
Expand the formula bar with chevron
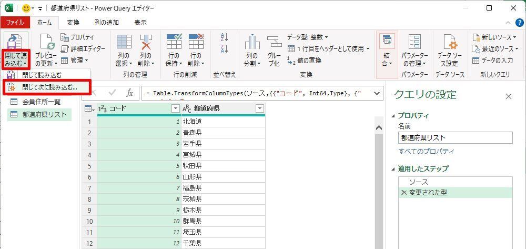point(377,93)
